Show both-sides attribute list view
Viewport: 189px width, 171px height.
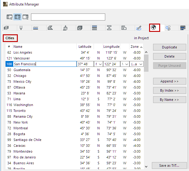pyautogui.click(x=17, y=17)
